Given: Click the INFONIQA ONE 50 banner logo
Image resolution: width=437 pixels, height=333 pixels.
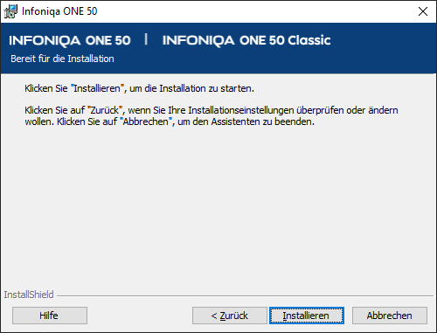Looking at the screenshot, I should point(70,40).
